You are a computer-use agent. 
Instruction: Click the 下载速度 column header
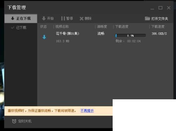click(x=158, y=27)
